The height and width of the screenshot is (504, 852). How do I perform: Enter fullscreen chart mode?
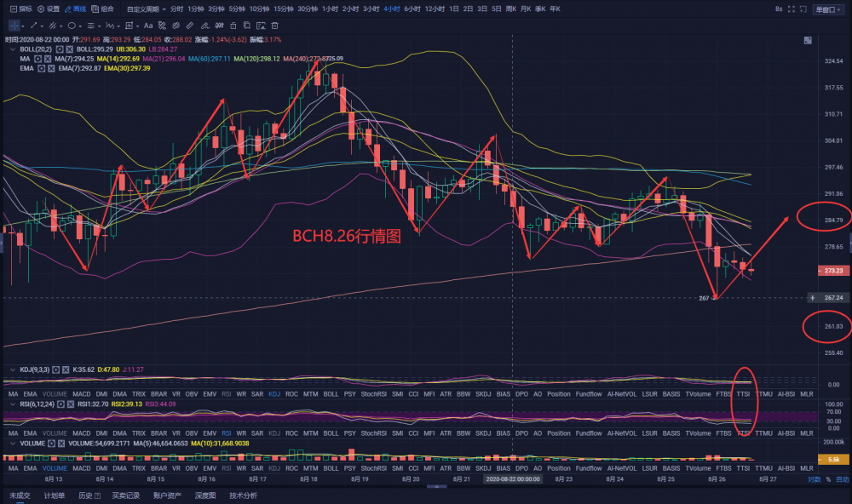792,9
